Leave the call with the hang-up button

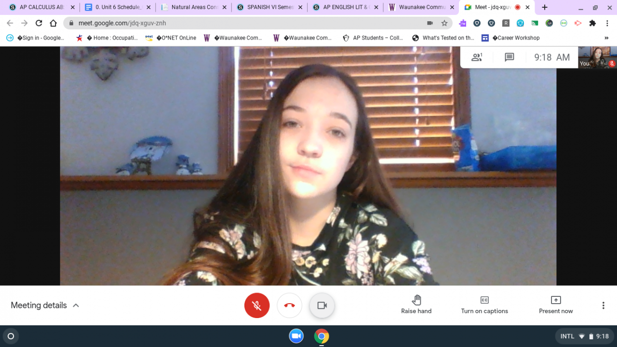coord(290,306)
